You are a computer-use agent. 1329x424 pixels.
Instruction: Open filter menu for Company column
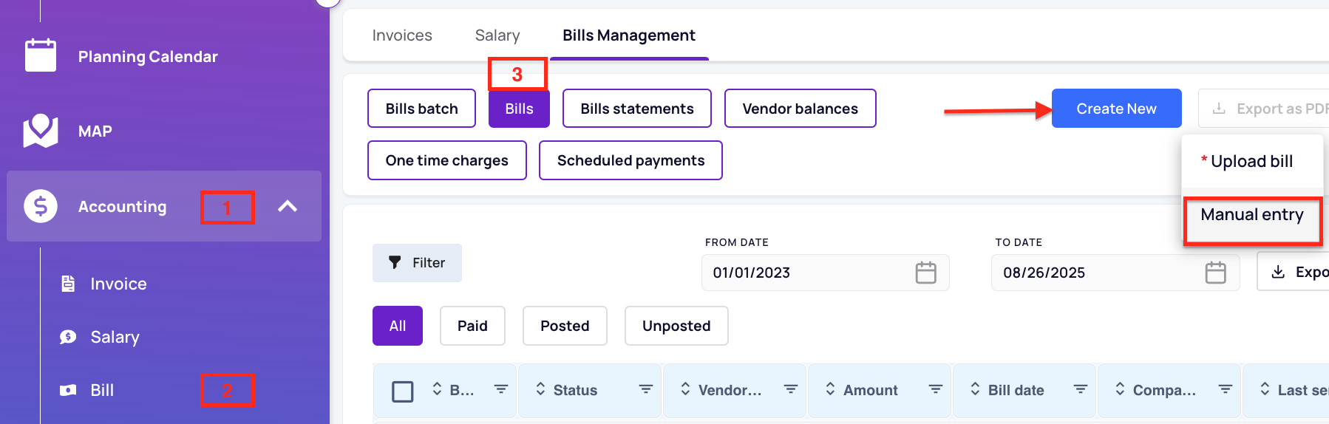1225,389
